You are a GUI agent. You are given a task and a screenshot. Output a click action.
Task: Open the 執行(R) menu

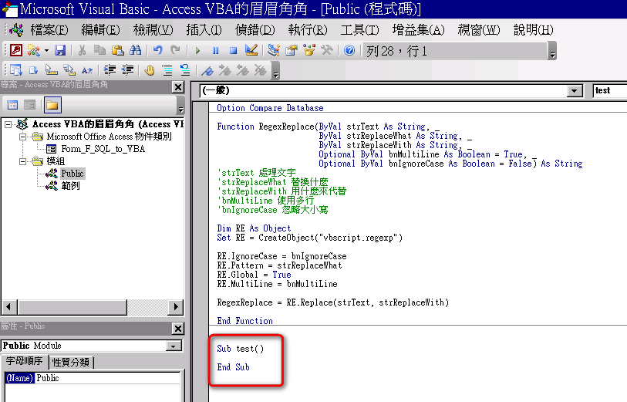pos(308,30)
